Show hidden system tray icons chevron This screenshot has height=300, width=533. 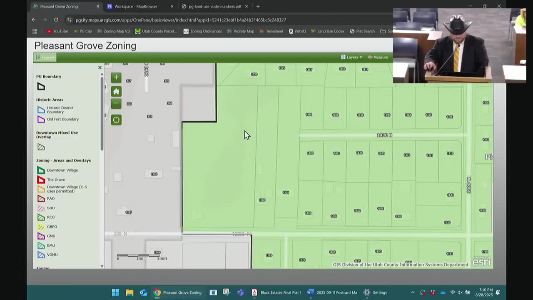tap(413, 292)
